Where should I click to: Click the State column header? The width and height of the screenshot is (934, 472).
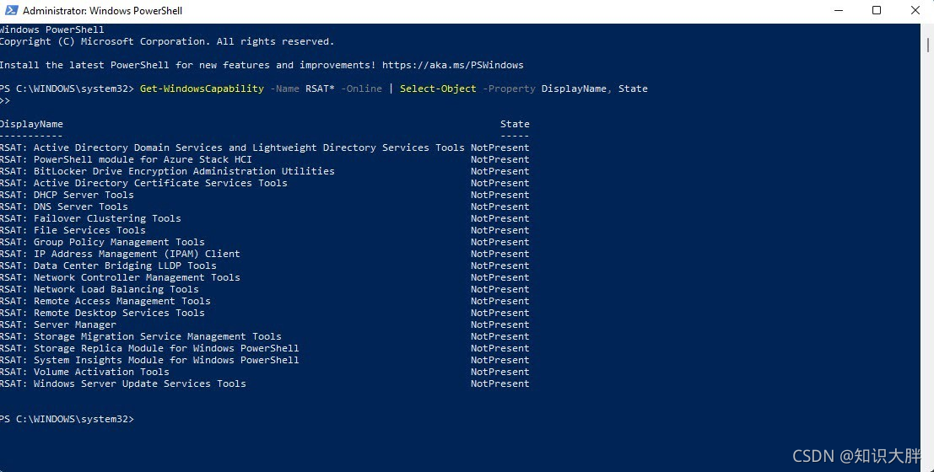click(515, 124)
